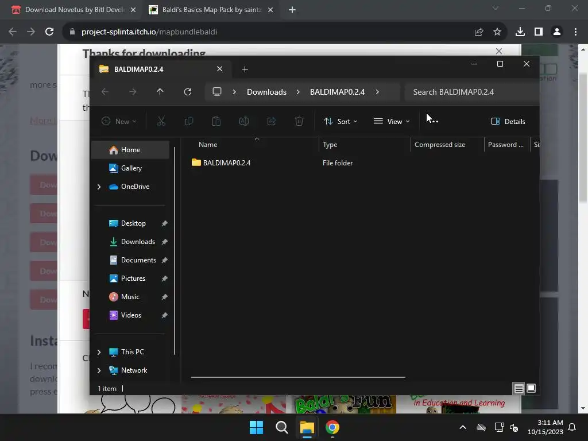Go forward in File Explorer history

pos(133,92)
